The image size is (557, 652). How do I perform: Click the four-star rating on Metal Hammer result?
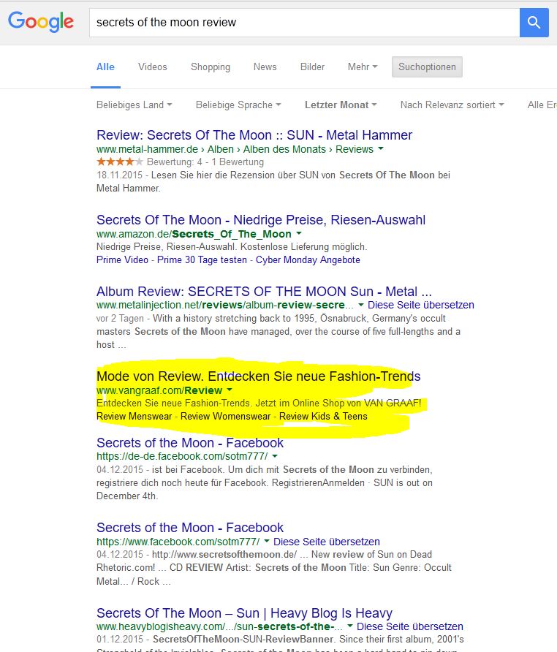[x=119, y=162]
